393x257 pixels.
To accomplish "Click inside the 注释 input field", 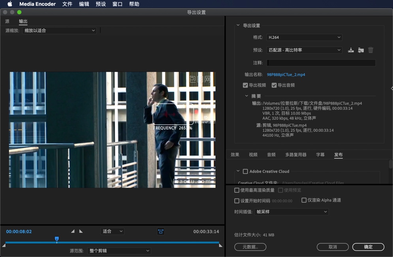I will (x=321, y=63).
